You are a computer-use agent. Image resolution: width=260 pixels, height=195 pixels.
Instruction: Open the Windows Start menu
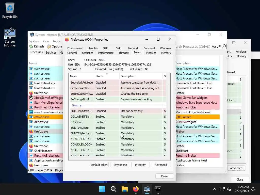[x=102, y=189]
